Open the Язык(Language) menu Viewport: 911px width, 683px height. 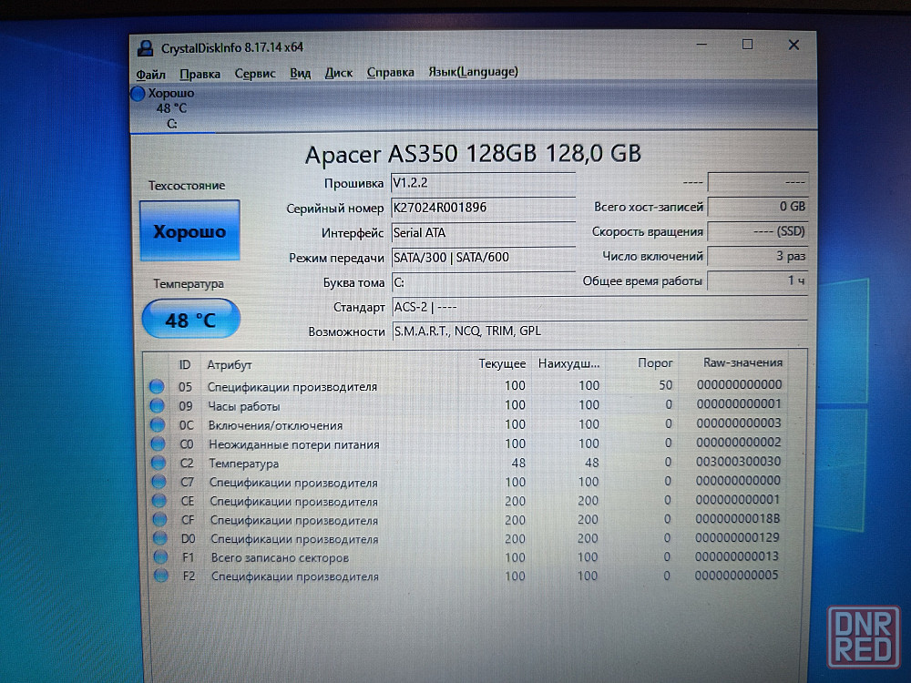tap(473, 72)
